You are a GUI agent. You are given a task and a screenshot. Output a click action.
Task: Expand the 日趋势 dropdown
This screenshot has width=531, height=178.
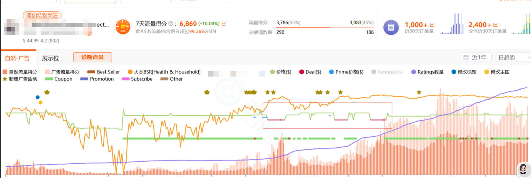pos(513,58)
